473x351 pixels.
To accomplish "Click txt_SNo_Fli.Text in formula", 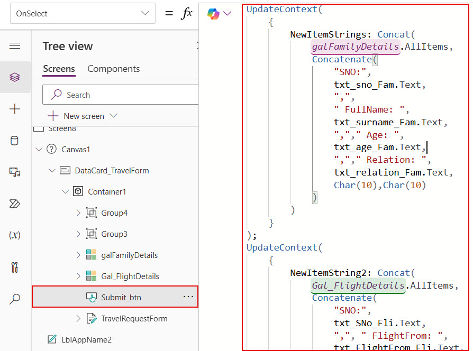I will pyautogui.click(x=377, y=323).
